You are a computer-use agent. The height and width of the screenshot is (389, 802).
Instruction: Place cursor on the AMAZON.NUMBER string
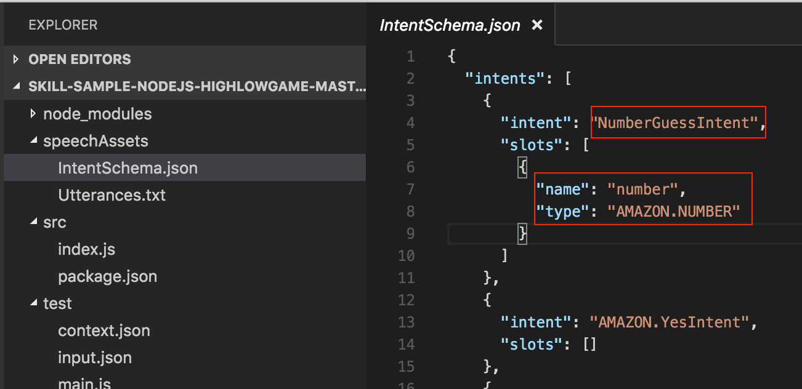tap(673, 212)
